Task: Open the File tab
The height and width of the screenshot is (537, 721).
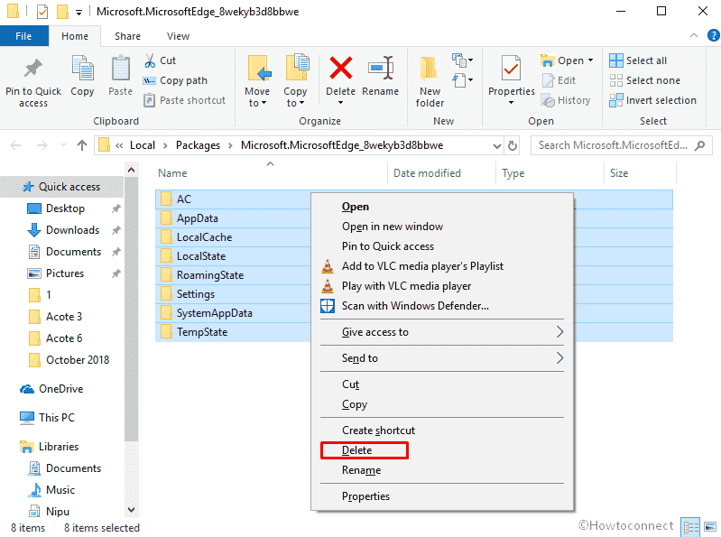Action: click(x=23, y=36)
